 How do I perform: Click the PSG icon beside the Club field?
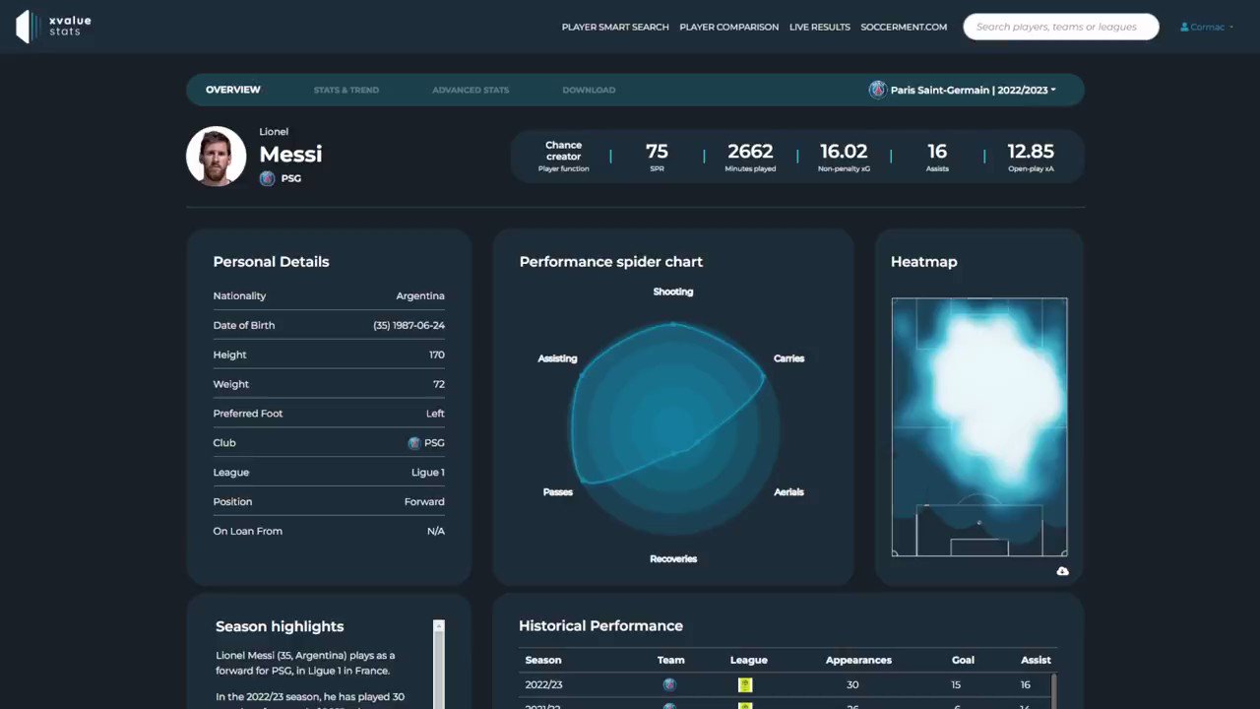413,442
